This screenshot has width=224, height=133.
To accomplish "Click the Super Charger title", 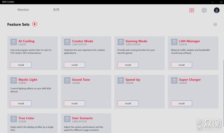I will pos(190,80).
